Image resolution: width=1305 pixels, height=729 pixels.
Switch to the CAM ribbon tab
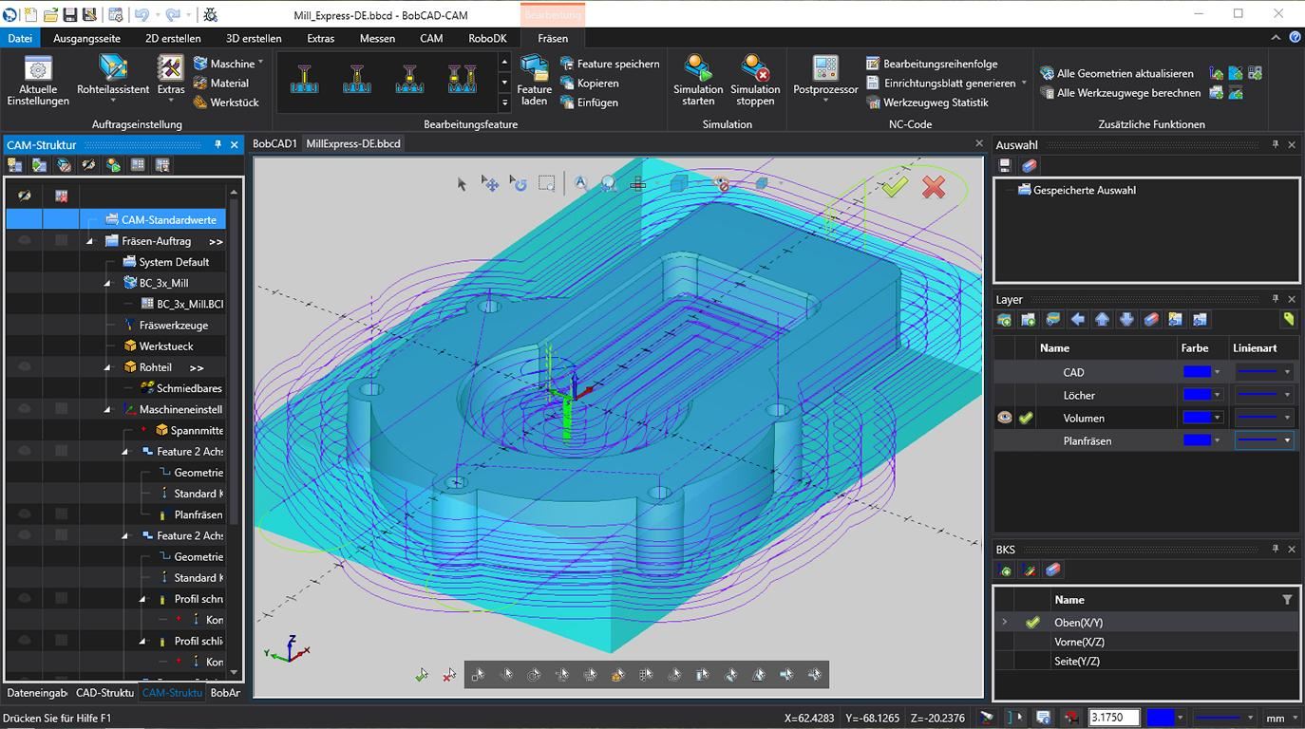(431, 38)
